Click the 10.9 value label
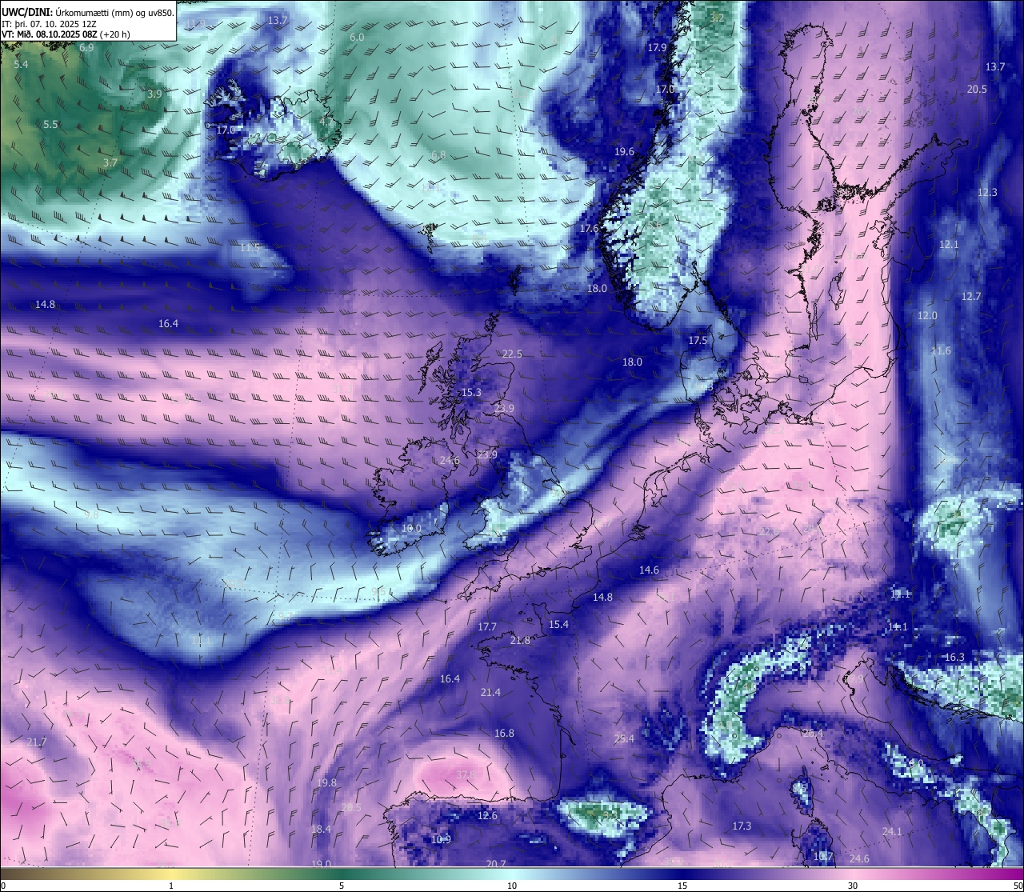 click(441, 840)
